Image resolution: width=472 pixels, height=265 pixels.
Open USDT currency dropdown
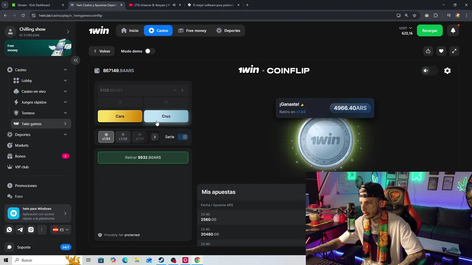[x=406, y=28]
